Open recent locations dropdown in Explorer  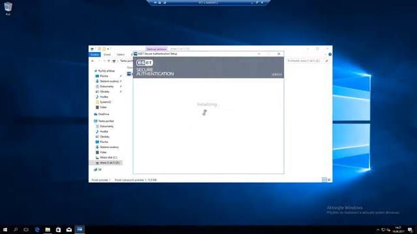pyautogui.click(x=104, y=61)
